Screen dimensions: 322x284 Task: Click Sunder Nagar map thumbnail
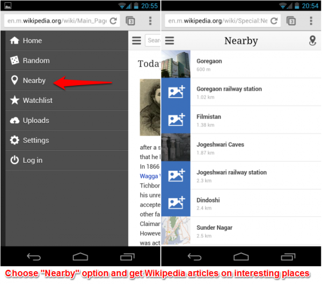coord(176,230)
